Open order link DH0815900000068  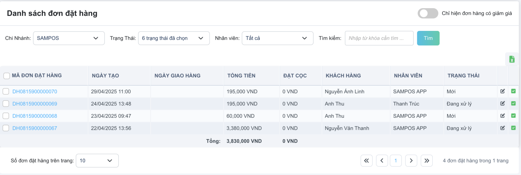(35, 116)
